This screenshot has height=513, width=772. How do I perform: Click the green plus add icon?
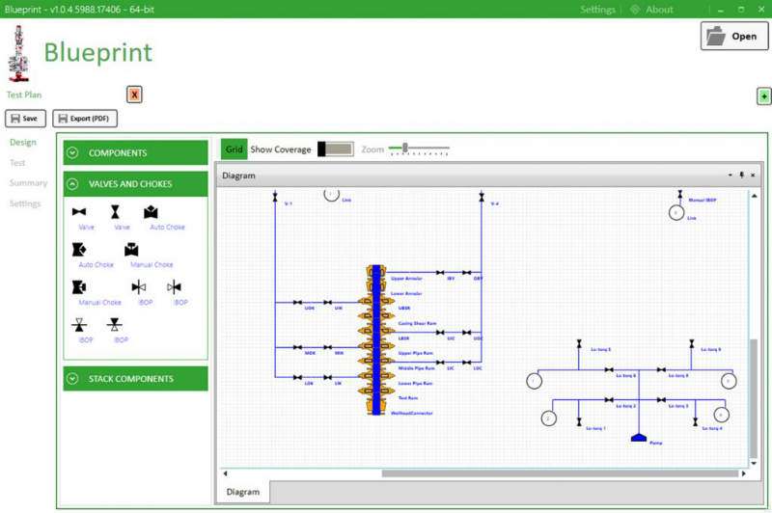763,96
